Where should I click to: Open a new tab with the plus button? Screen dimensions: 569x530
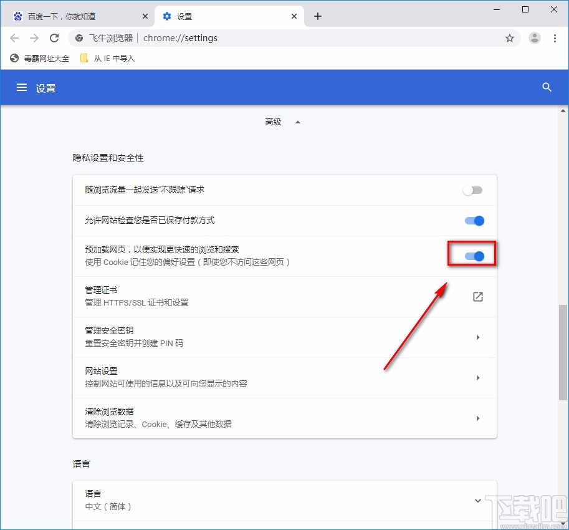318,16
